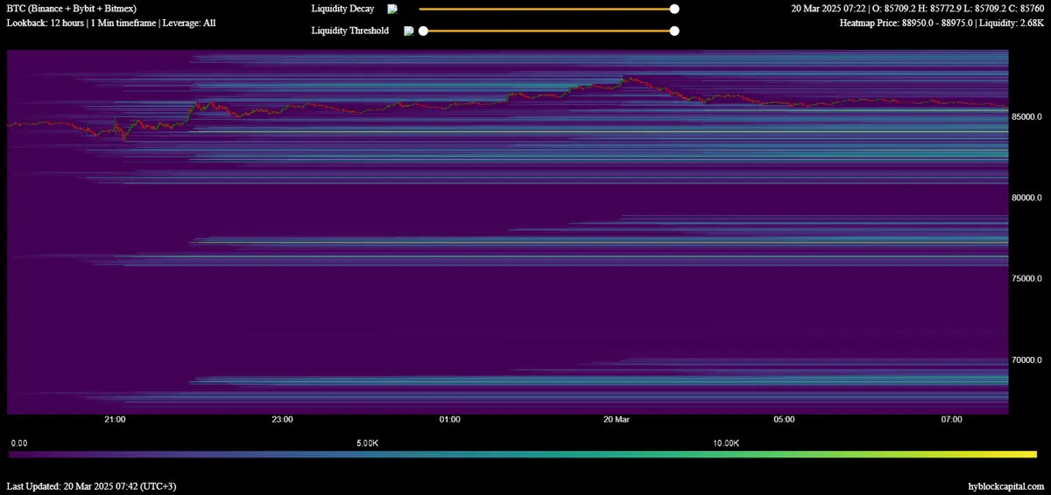Click the BTC (Binance + Bybit + Bitmex) title
1051x495 pixels.
(71, 9)
